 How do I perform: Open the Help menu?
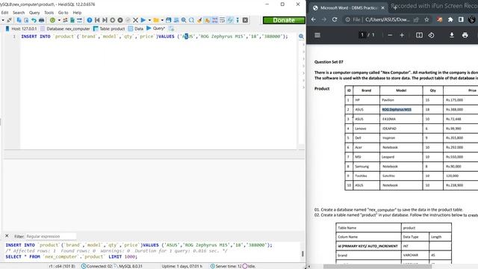[x=77, y=13]
